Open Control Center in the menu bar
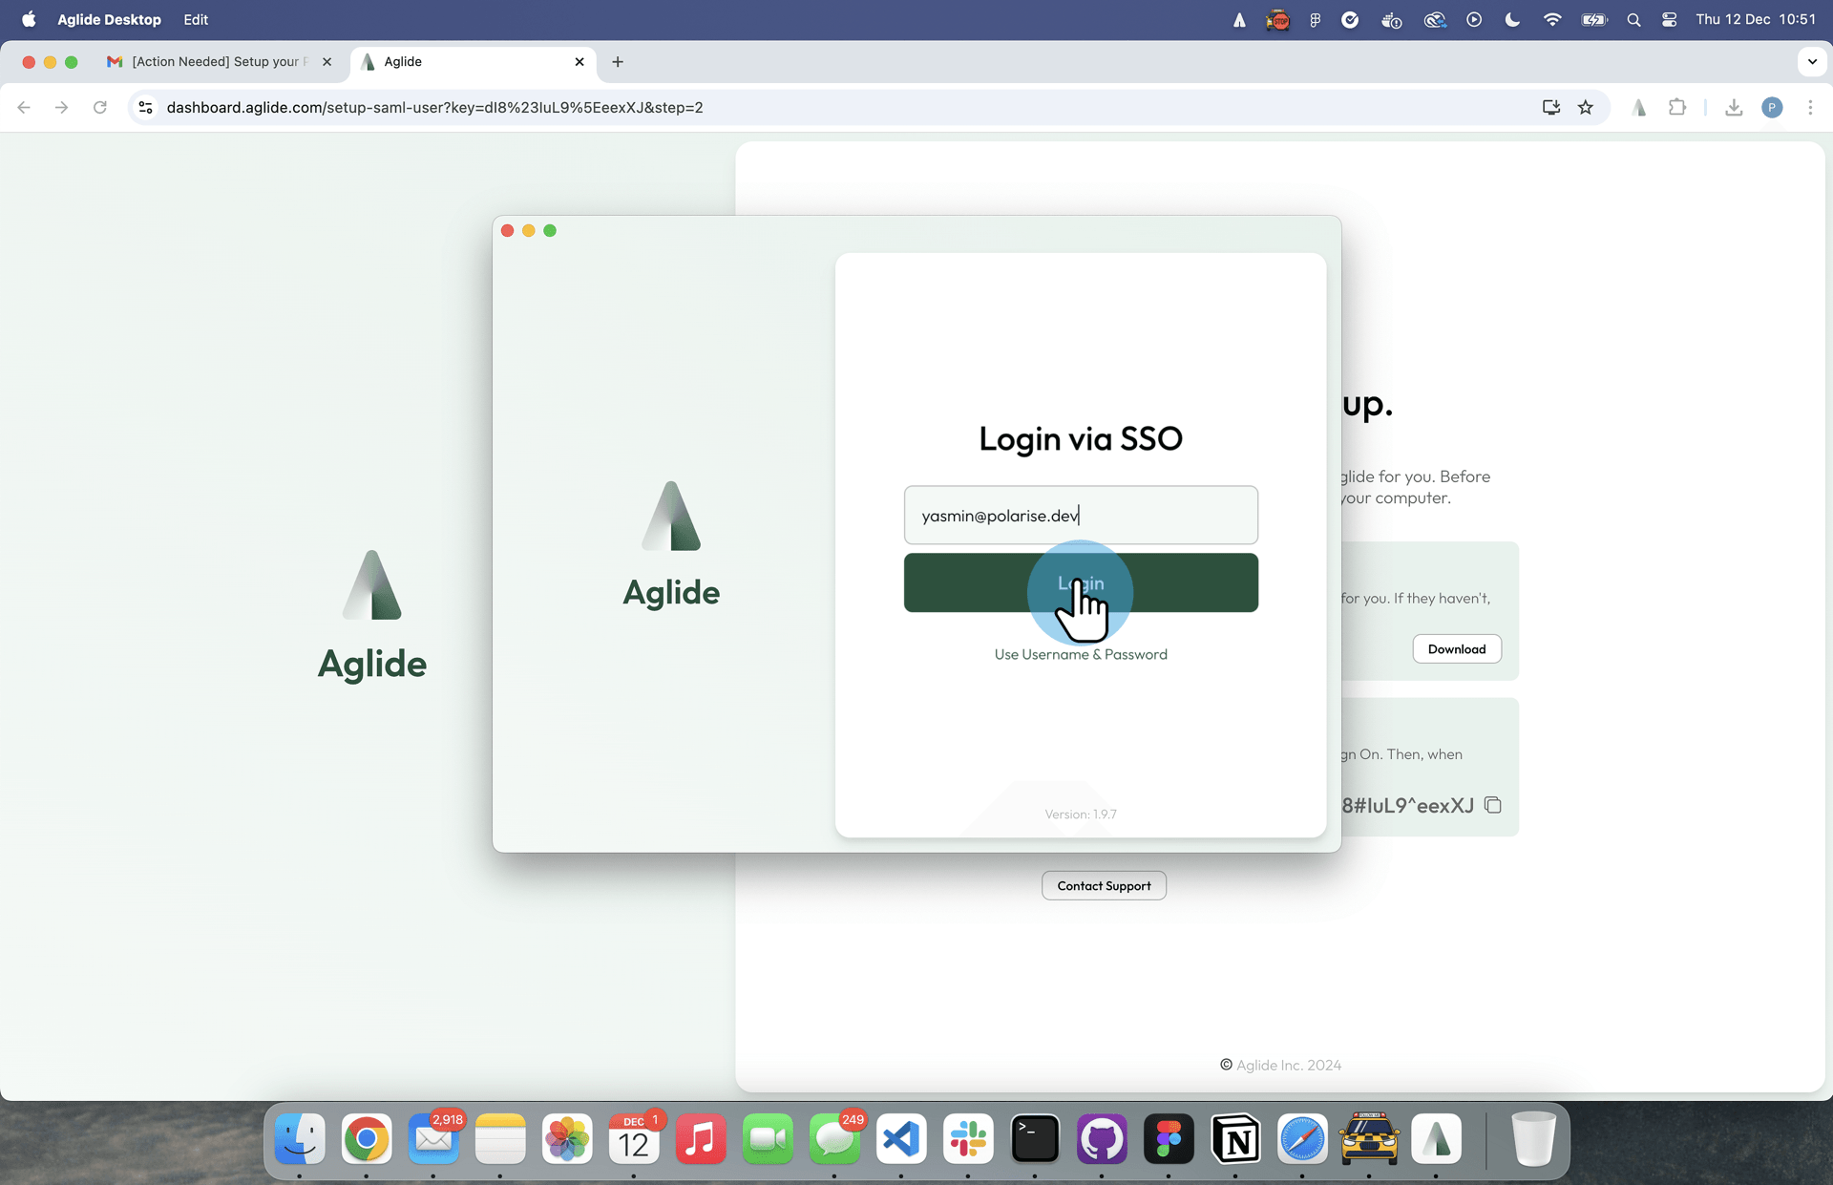The image size is (1833, 1185). [1669, 19]
